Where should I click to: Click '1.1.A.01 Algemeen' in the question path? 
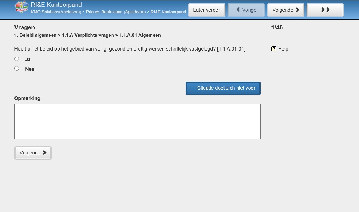click(x=140, y=35)
